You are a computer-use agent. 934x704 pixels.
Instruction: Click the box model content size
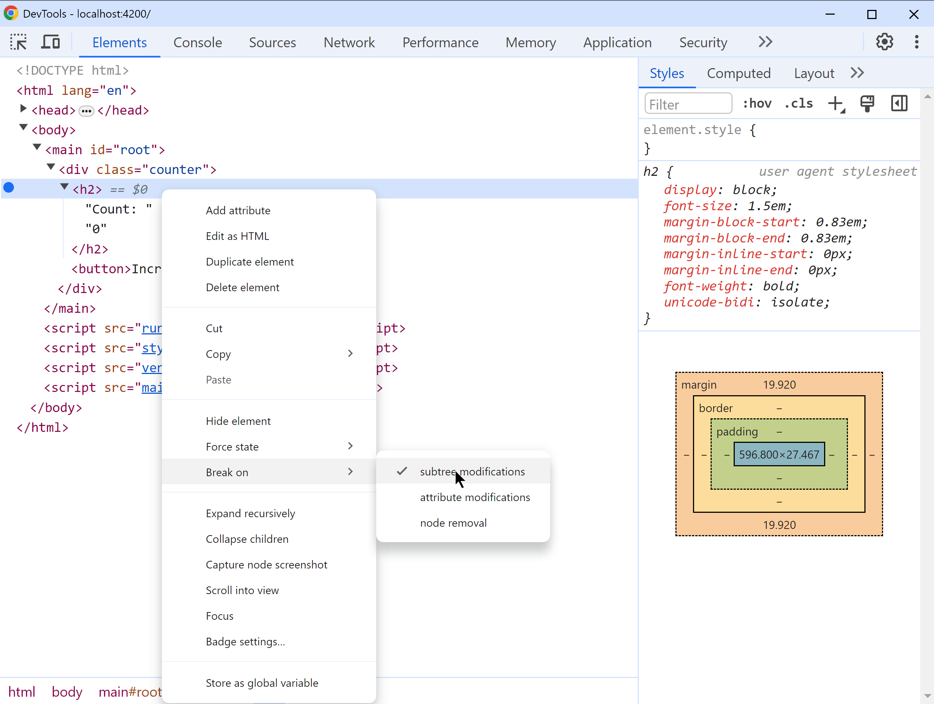pyautogui.click(x=779, y=455)
